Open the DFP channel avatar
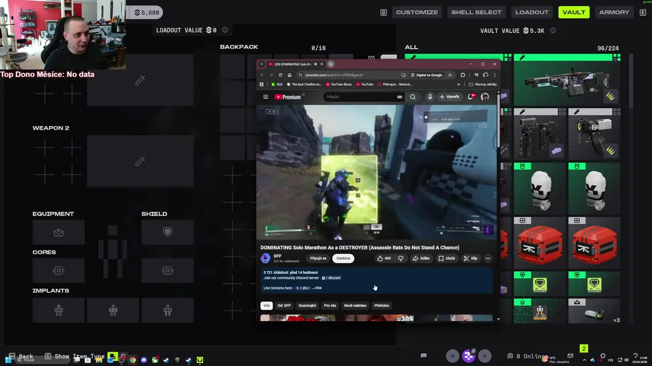The image size is (652, 366). coord(265,258)
